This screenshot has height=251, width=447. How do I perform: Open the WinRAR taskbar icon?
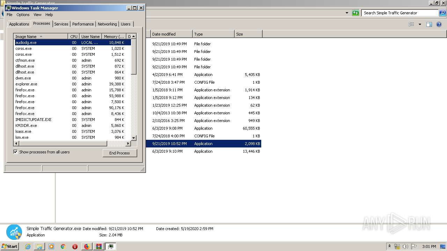pyautogui.click(x=98, y=246)
